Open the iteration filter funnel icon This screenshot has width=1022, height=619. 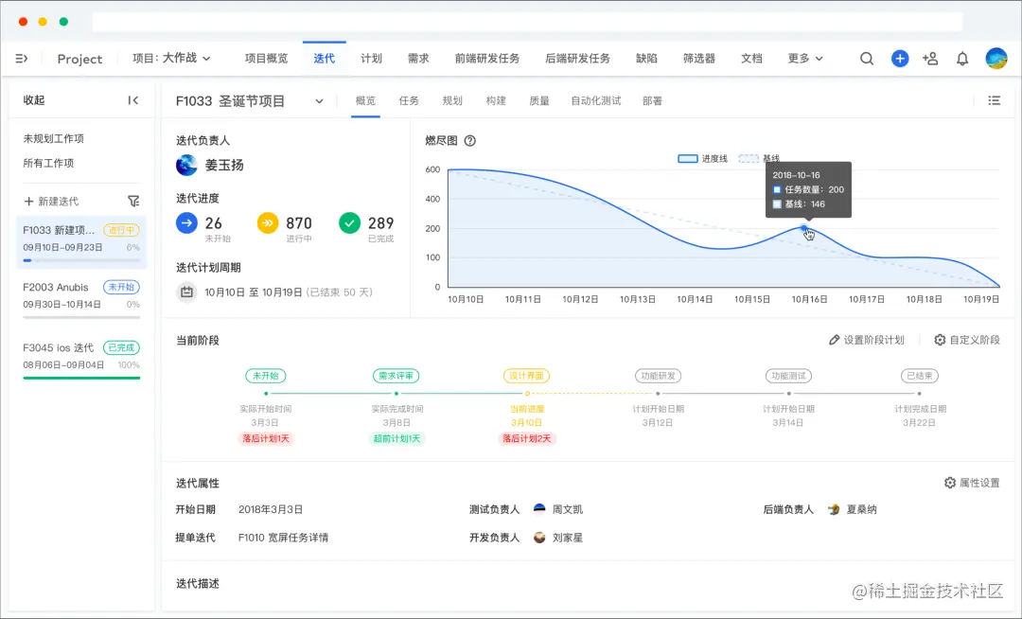click(x=133, y=202)
